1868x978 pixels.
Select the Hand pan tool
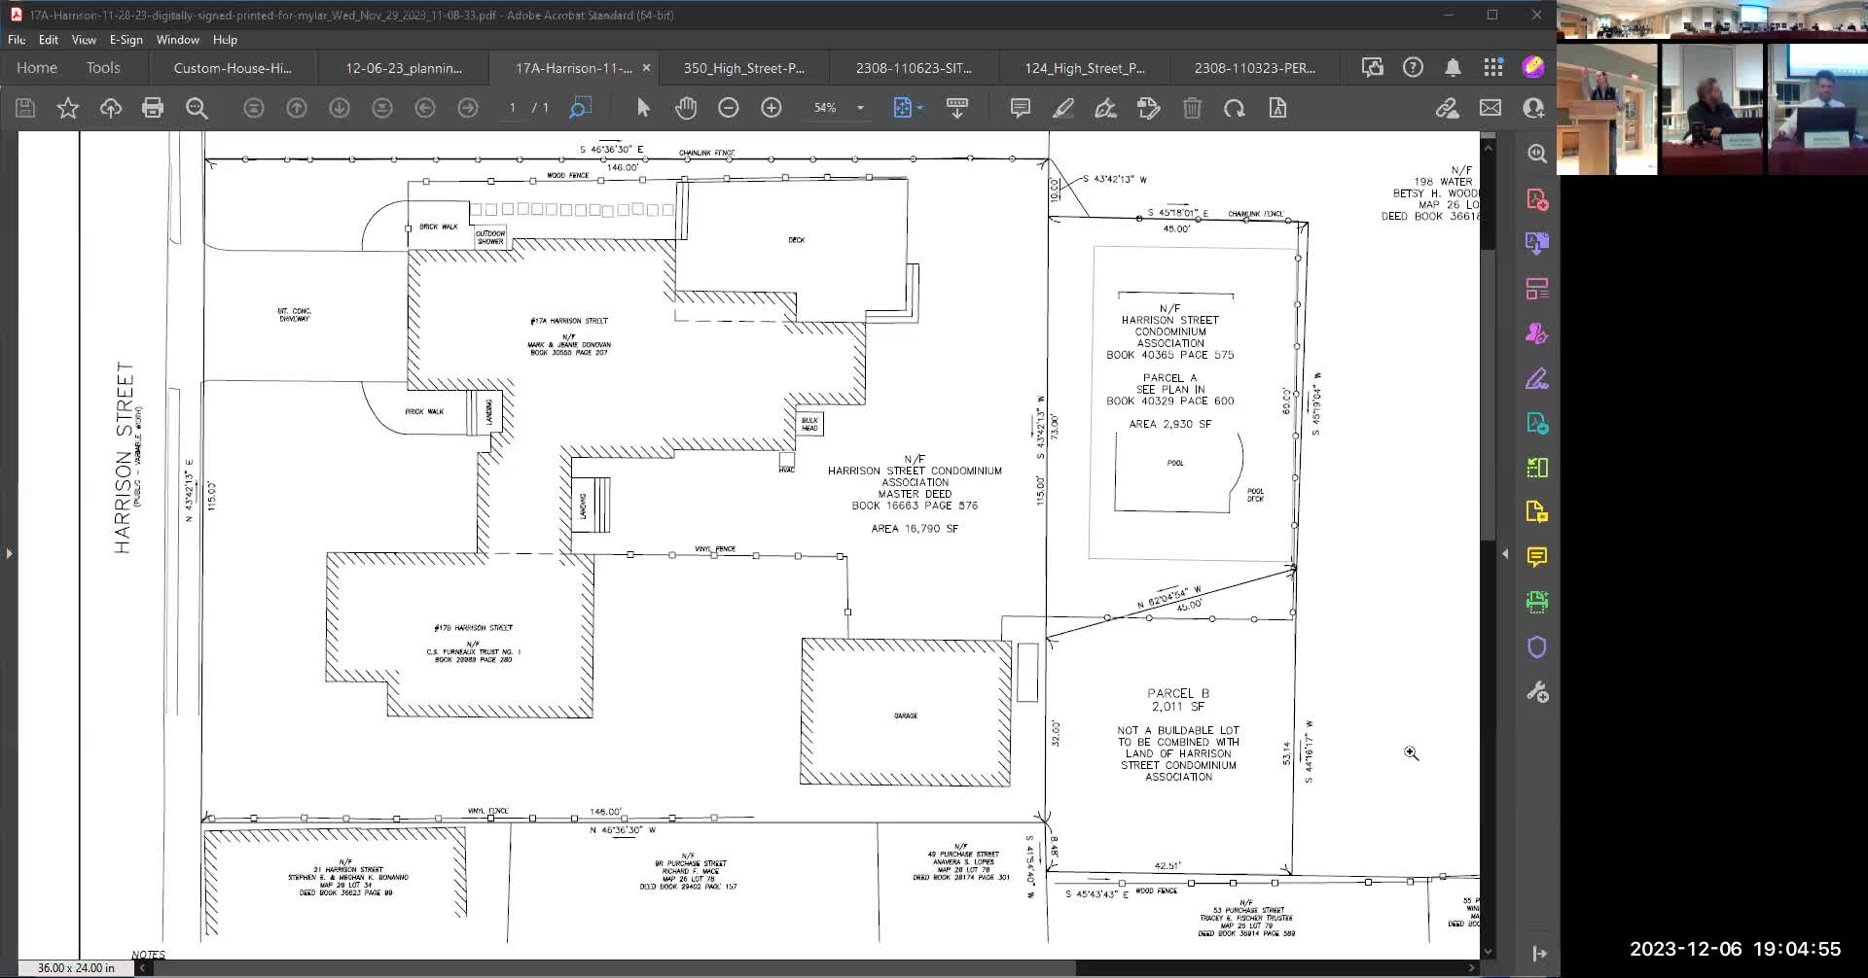(686, 108)
